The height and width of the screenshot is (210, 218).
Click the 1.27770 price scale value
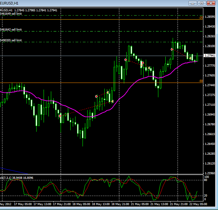tap(210, 65)
